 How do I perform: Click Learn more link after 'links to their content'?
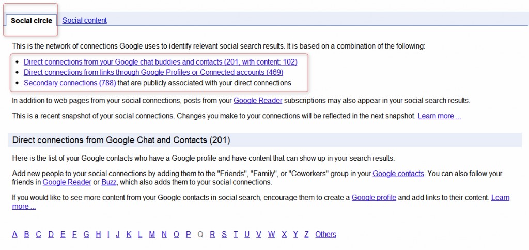click(x=500, y=198)
